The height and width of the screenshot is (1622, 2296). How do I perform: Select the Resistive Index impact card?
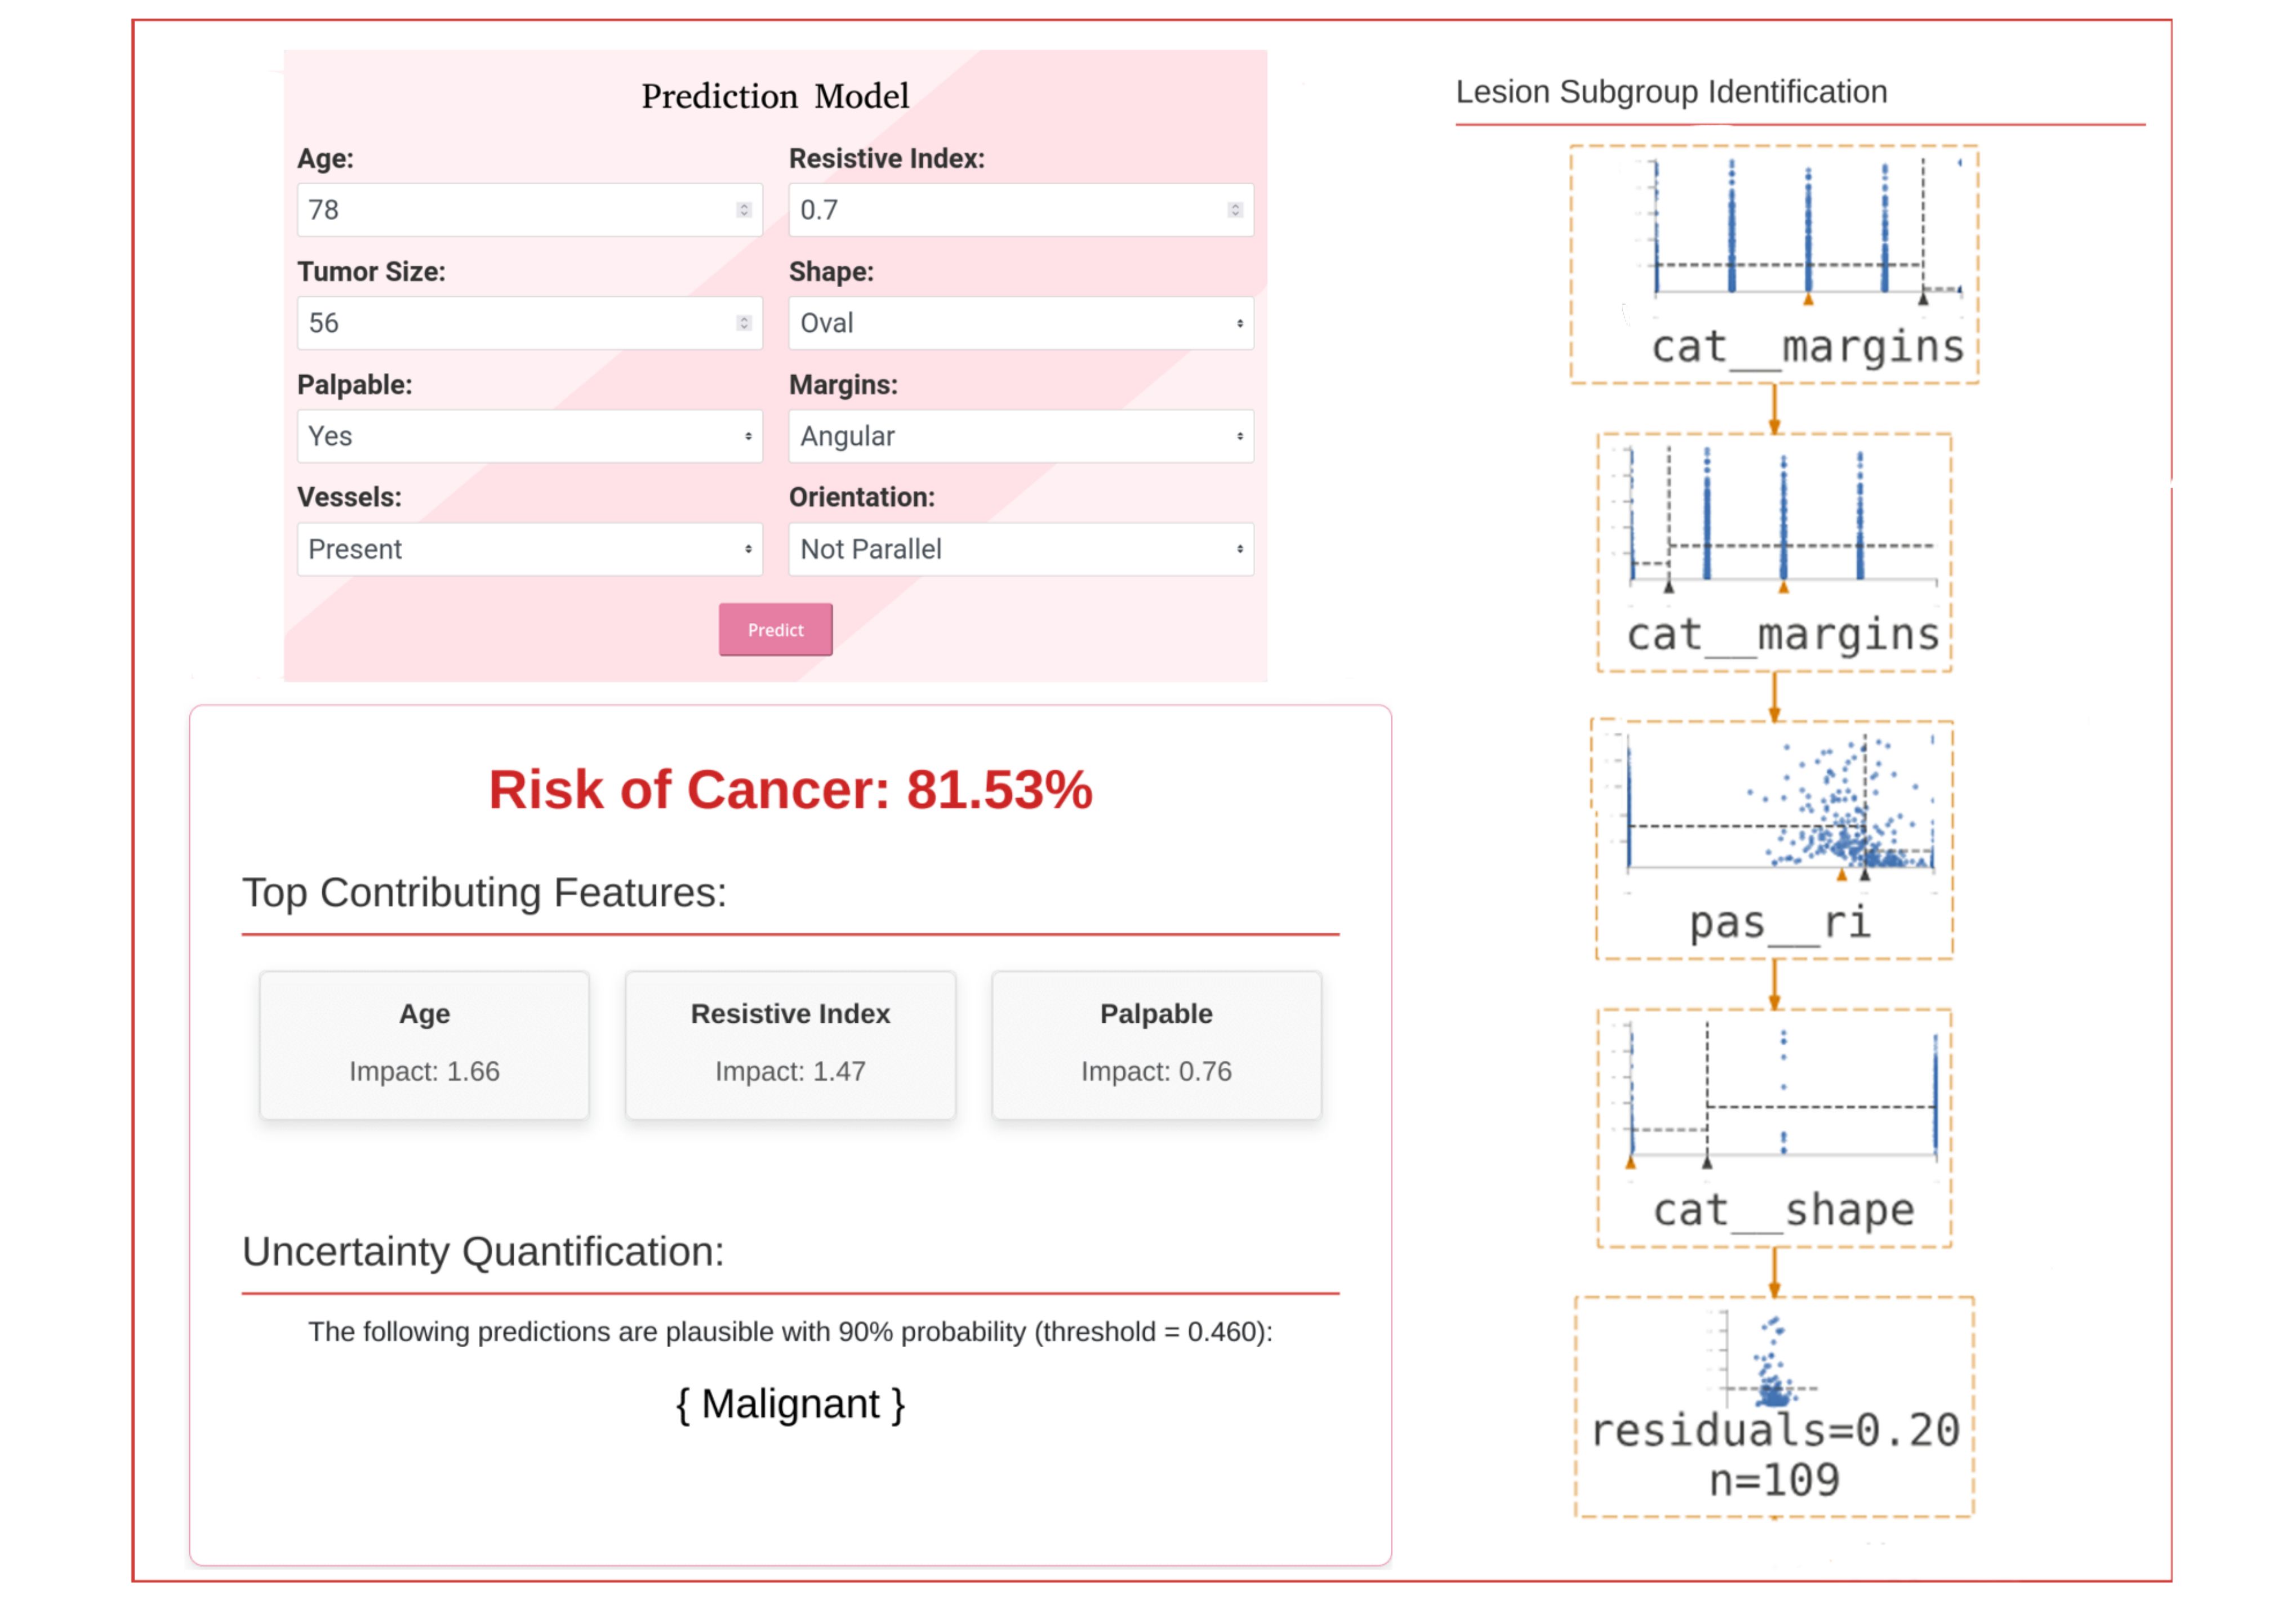click(x=790, y=1044)
